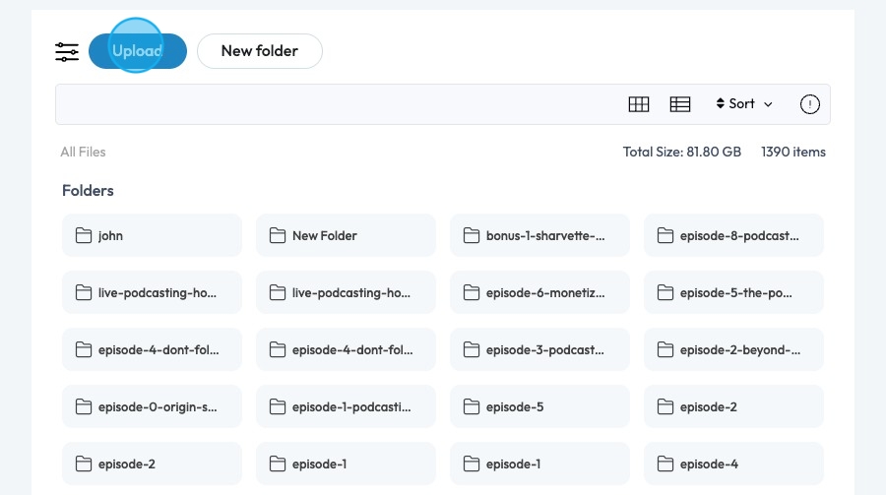Switch to grid view layout
This screenshot has height=495, width=886.
pyautogui.click(x=639, y=104)
